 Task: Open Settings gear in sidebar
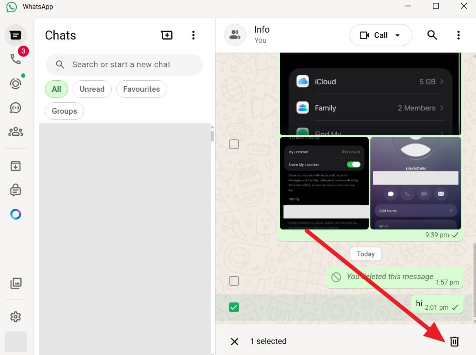click(15, 317)
